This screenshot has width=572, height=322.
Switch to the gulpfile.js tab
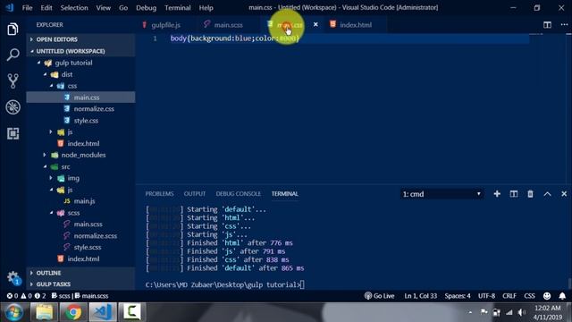pyautogui.click(x=166, y=25)
